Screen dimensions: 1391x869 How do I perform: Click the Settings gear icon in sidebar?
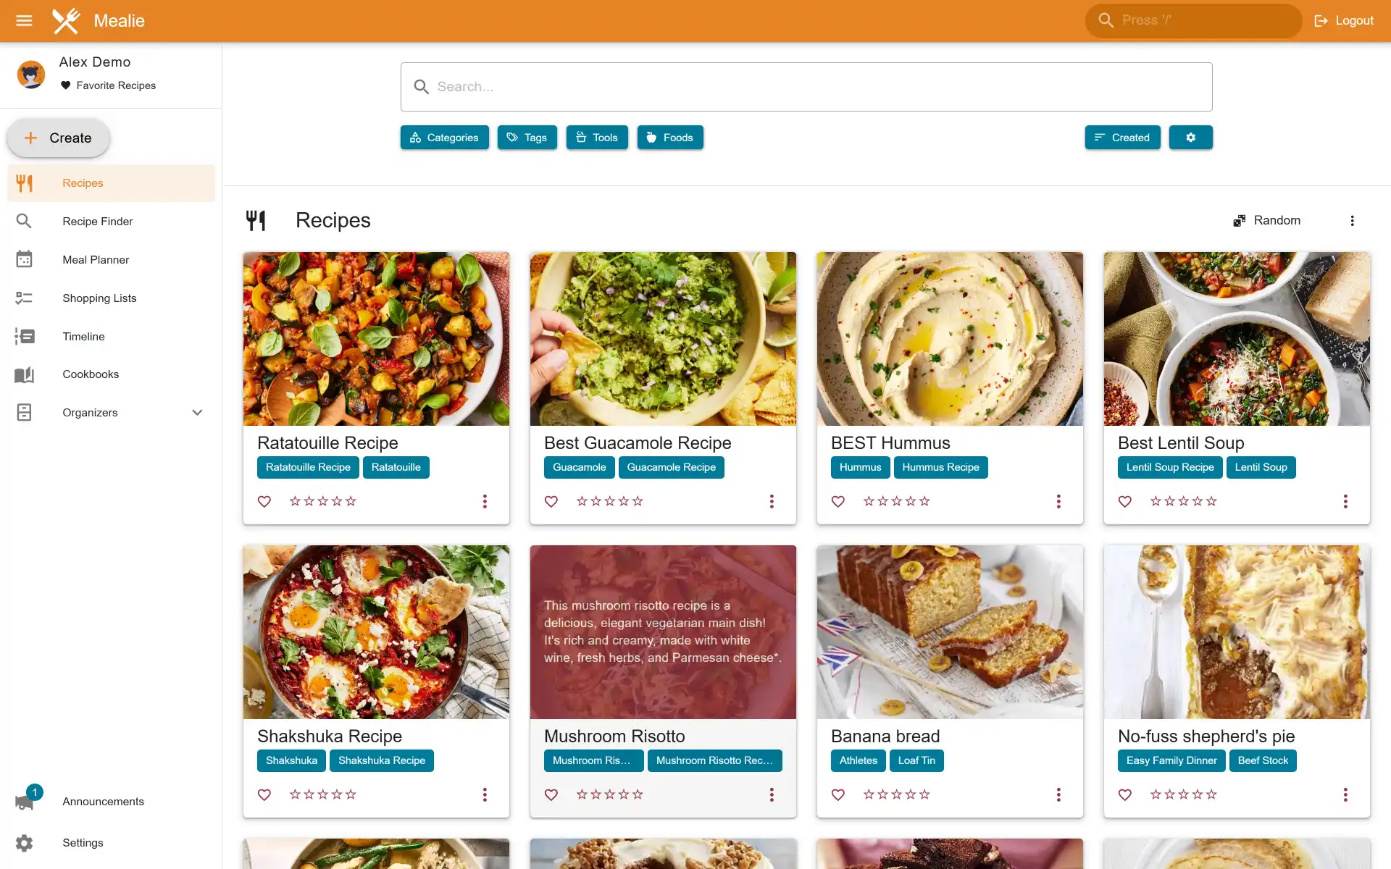pyautogui.click(x=24, y=843)
